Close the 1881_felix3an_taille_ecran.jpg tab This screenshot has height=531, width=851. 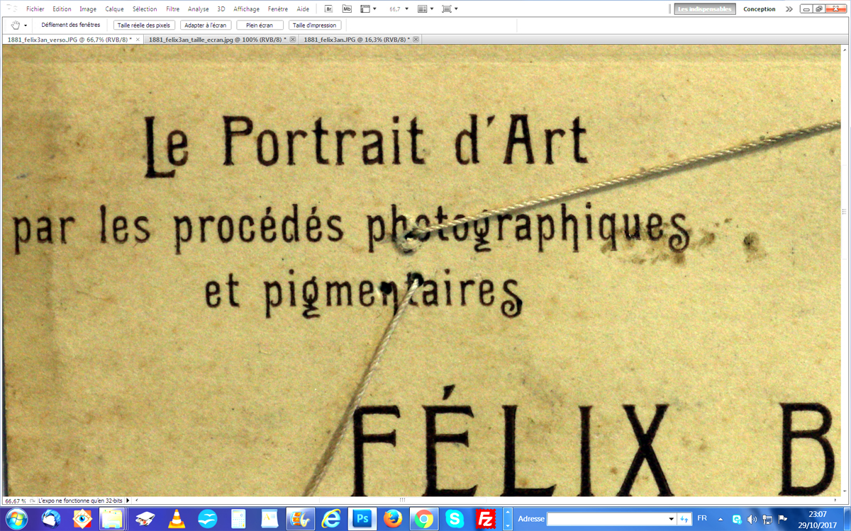(293, 40)
